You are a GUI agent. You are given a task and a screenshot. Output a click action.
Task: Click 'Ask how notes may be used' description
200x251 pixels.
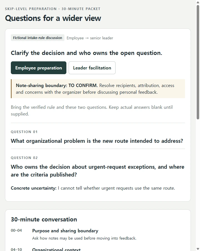(84, 238)
